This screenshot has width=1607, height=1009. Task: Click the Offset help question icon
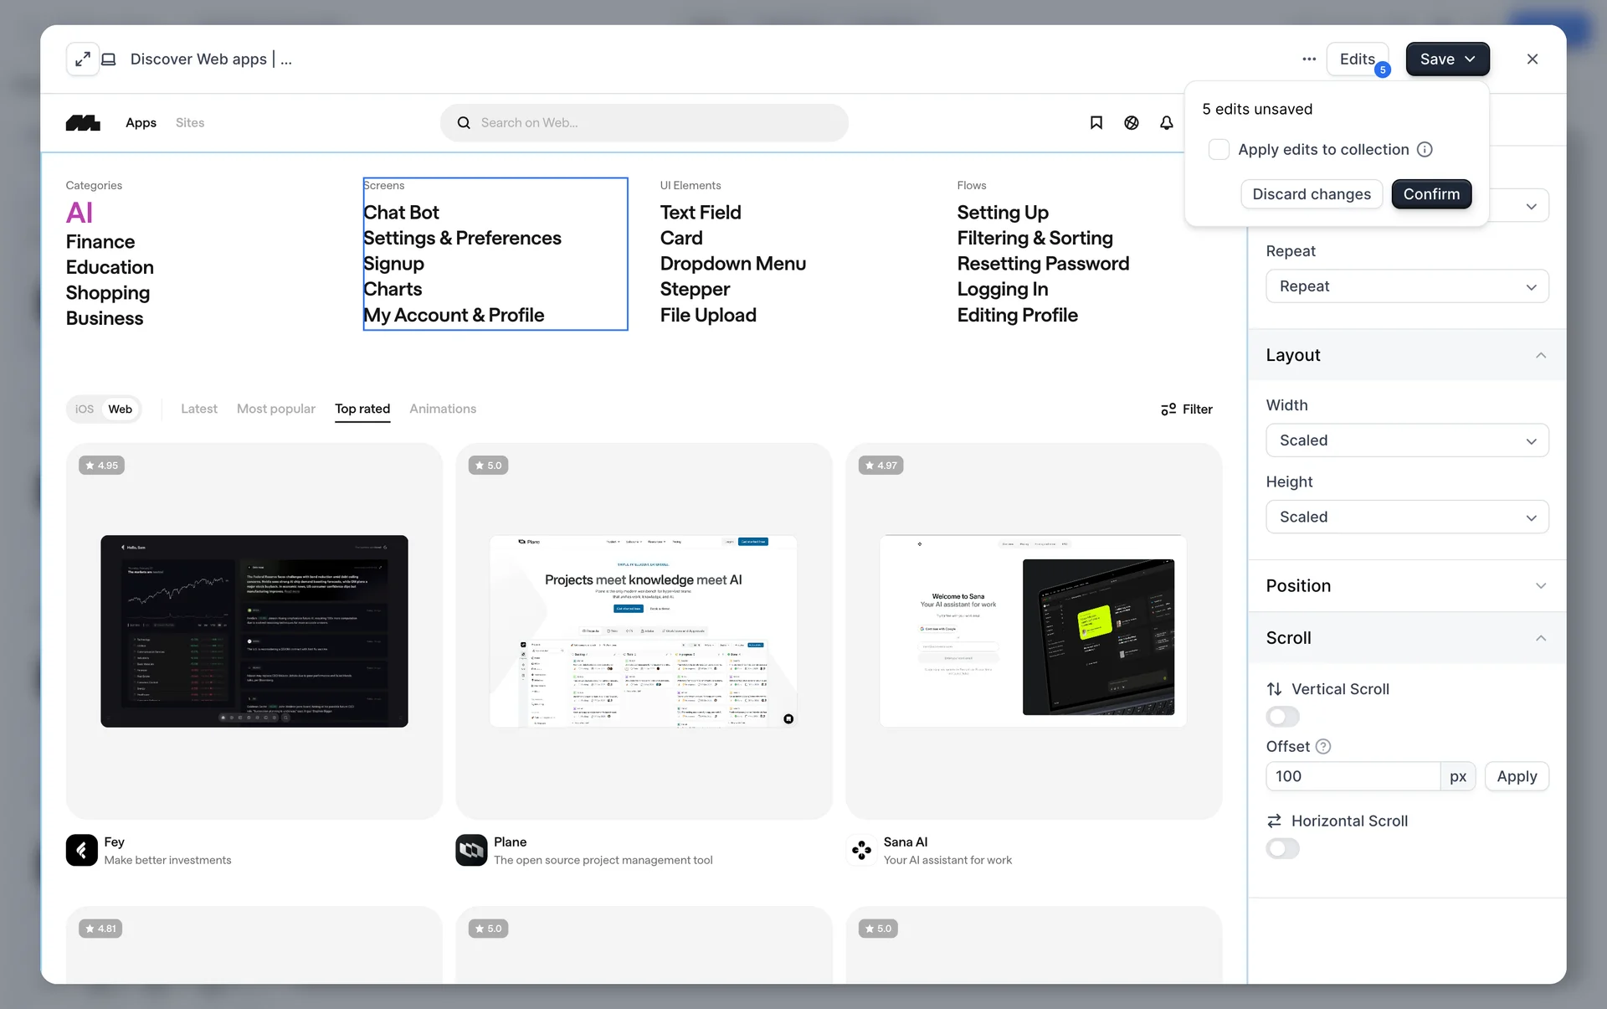click(x=1323, y=747)
